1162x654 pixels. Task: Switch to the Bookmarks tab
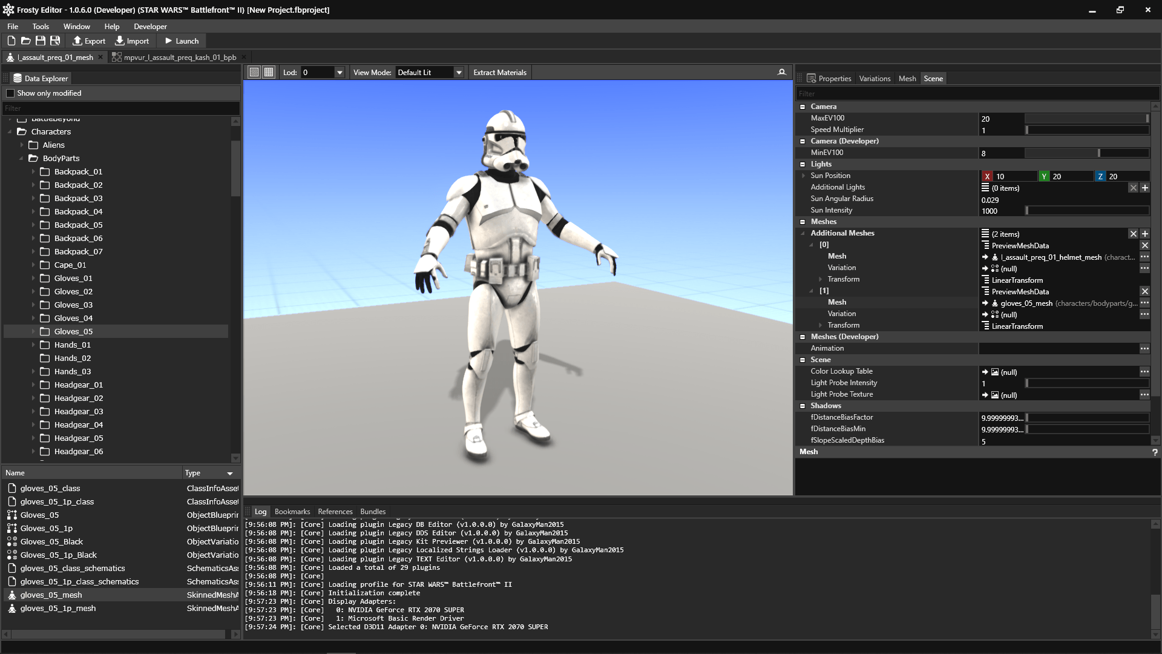click(x=292, y=512)
